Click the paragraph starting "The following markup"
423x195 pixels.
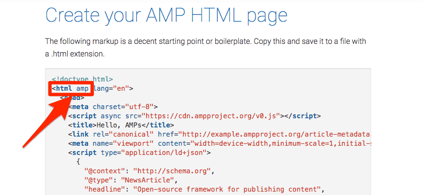tap(206, 48)
